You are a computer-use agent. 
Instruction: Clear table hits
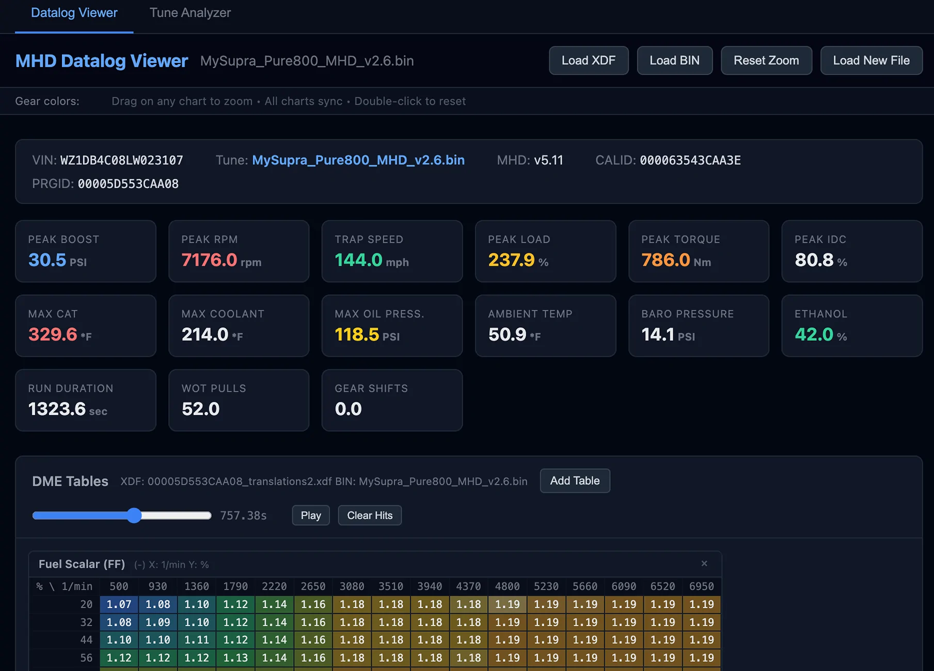pyautogui.click(x=370, y=515)
